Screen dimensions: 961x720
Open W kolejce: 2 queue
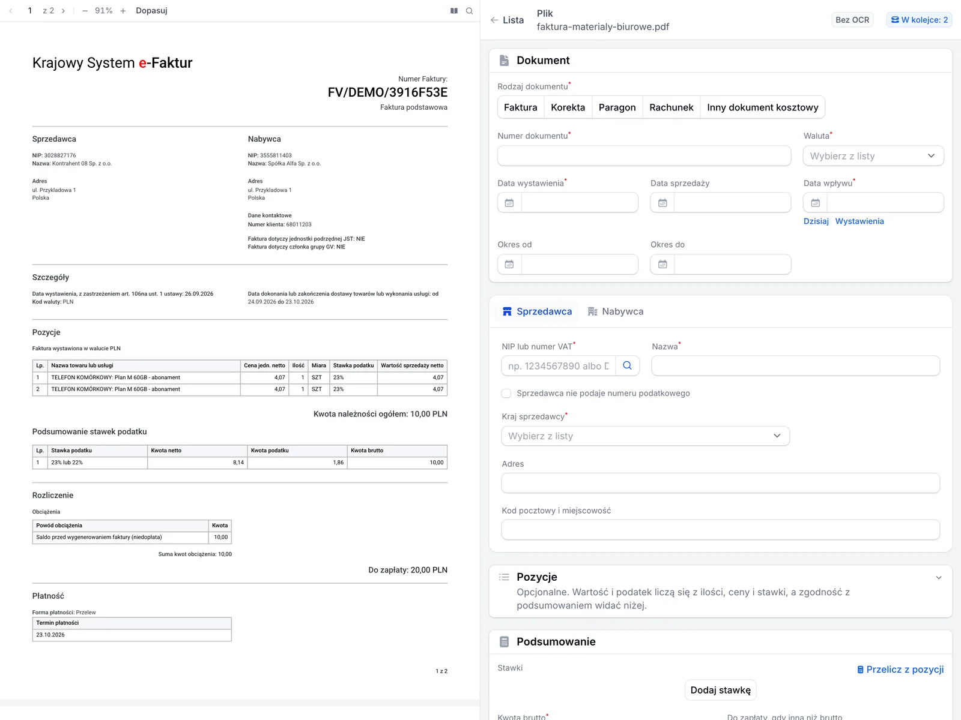click(x=920, y=20)
